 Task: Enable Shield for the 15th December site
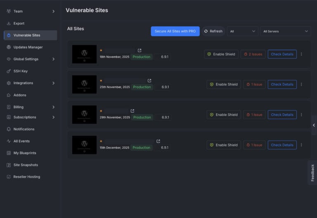tap(224, 145)
